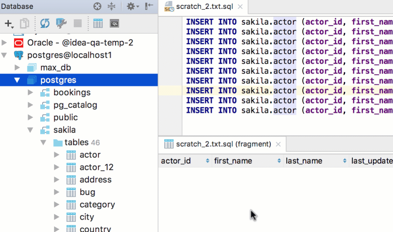The width and height of the screenshot is (393, 232).
Task: Select the pg_catalog tree label
Action: tap(75, 105)
